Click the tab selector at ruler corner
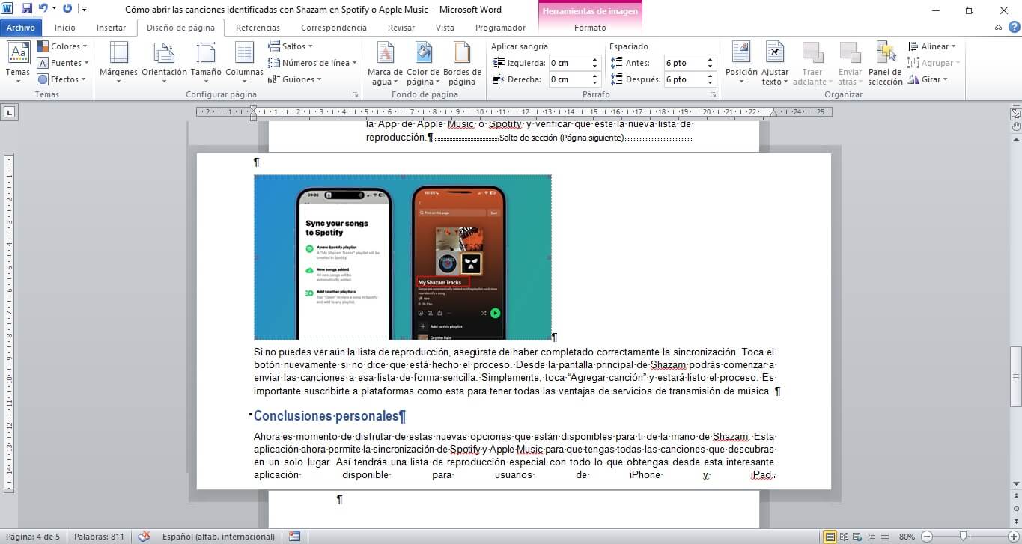The image size is (1022, 544). click(9, 112)
